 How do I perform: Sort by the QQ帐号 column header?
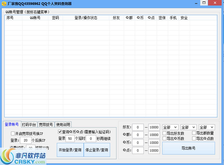point(35,18)
